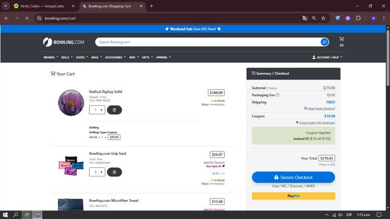
Task: Click the ESP language indicator in taskbar
Action: [x=349, y=215]
